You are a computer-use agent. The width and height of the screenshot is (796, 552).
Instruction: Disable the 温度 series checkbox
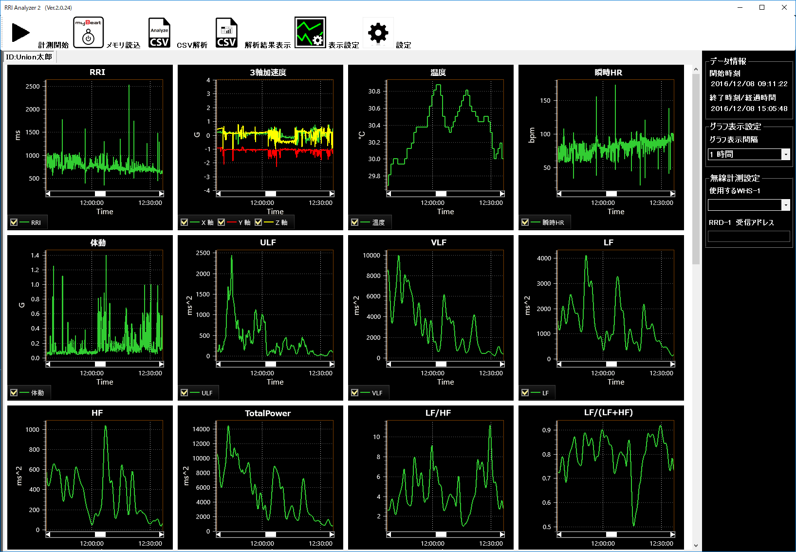click(355, 222)
